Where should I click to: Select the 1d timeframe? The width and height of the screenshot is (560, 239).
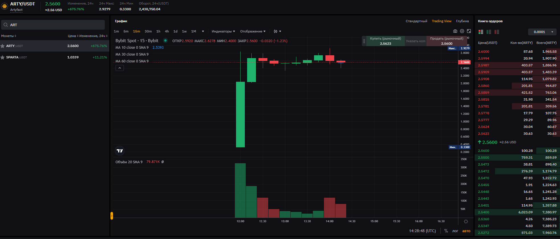[x=175, y=31]
